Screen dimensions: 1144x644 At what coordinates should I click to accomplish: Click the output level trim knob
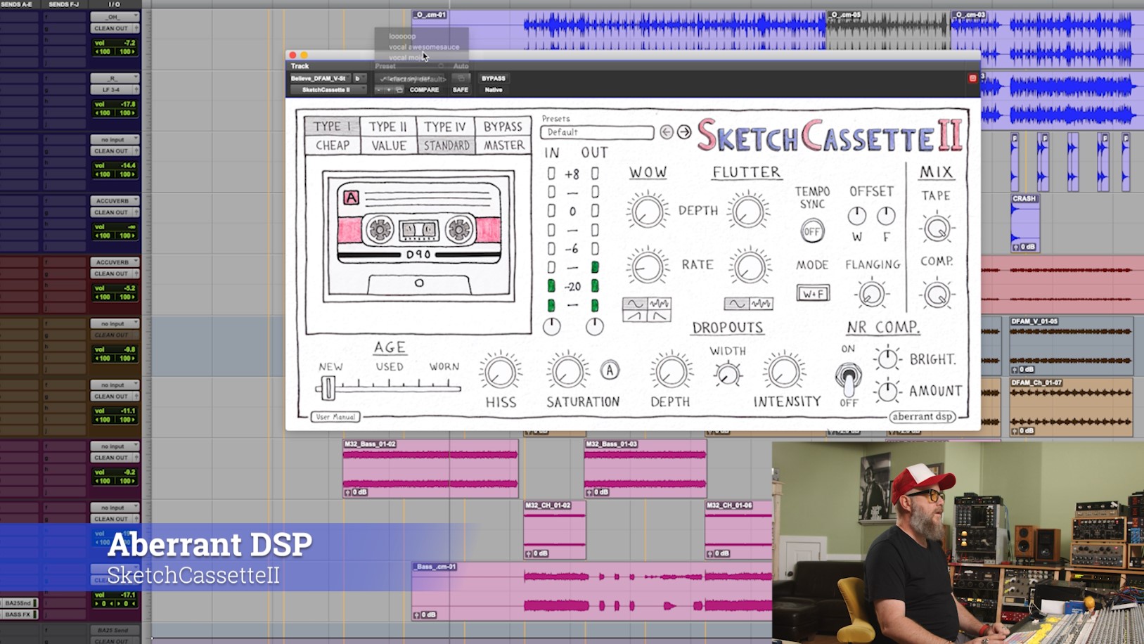[595, 326]
